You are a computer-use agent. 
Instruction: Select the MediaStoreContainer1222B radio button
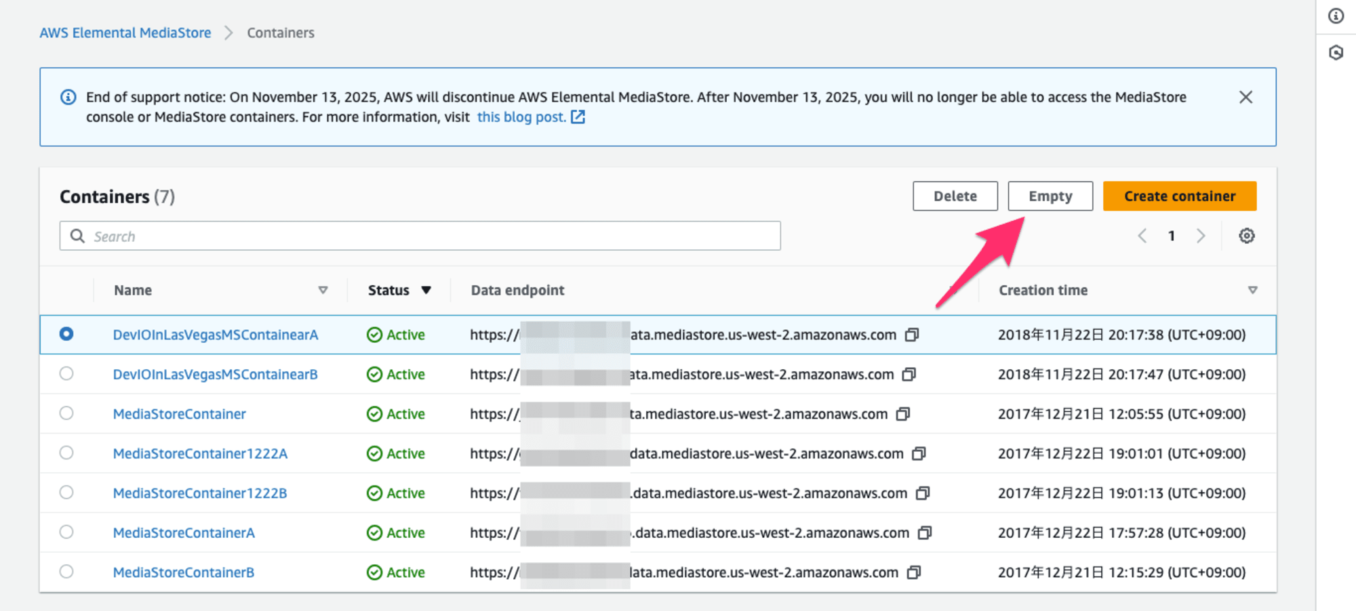click(66, 492)
